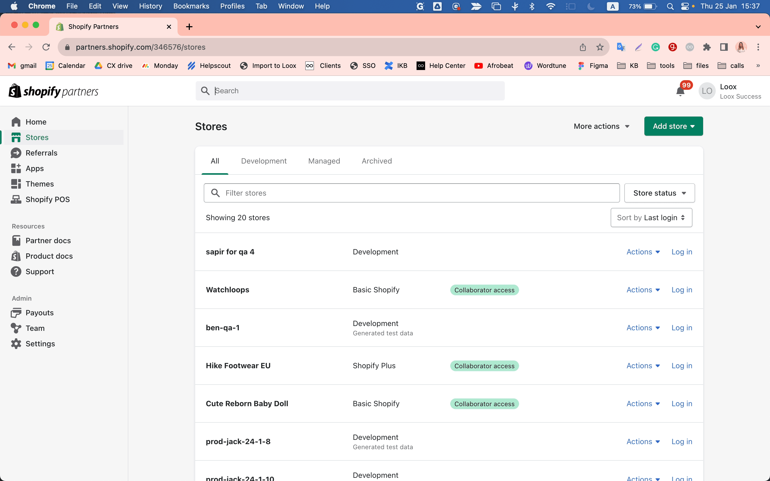Viewport: 770px width, 481px height.
Task: Open Chrome side panel icon
Action: [x=724, y=47]
